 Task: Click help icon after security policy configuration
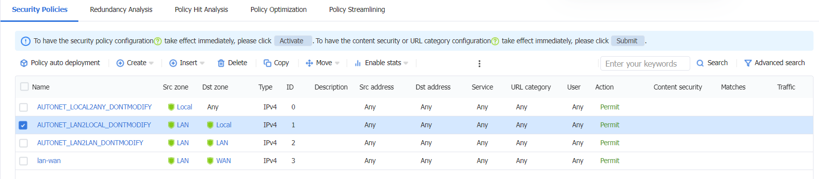(158, 41)
